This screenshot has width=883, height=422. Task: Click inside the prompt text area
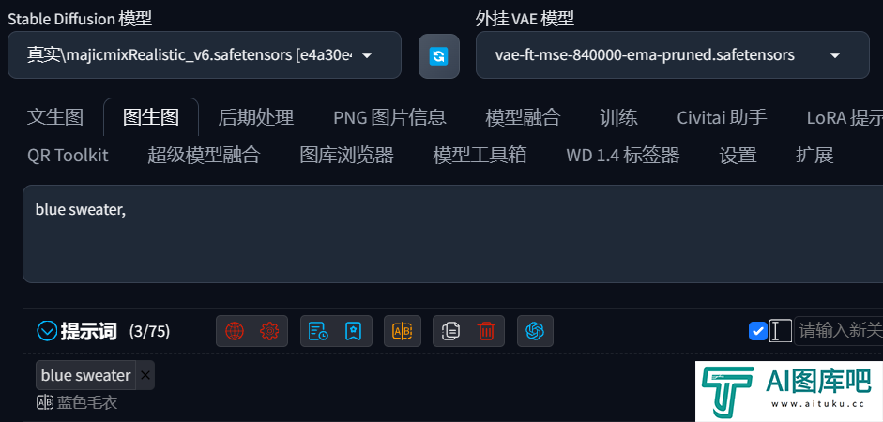(453, 234)
